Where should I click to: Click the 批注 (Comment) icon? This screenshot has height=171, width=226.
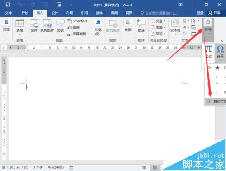click(x=141, y=26)
